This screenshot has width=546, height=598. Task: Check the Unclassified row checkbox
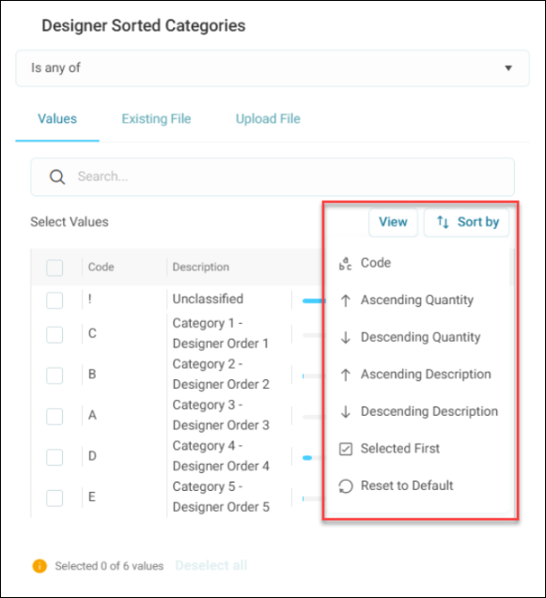click(55, 300)
